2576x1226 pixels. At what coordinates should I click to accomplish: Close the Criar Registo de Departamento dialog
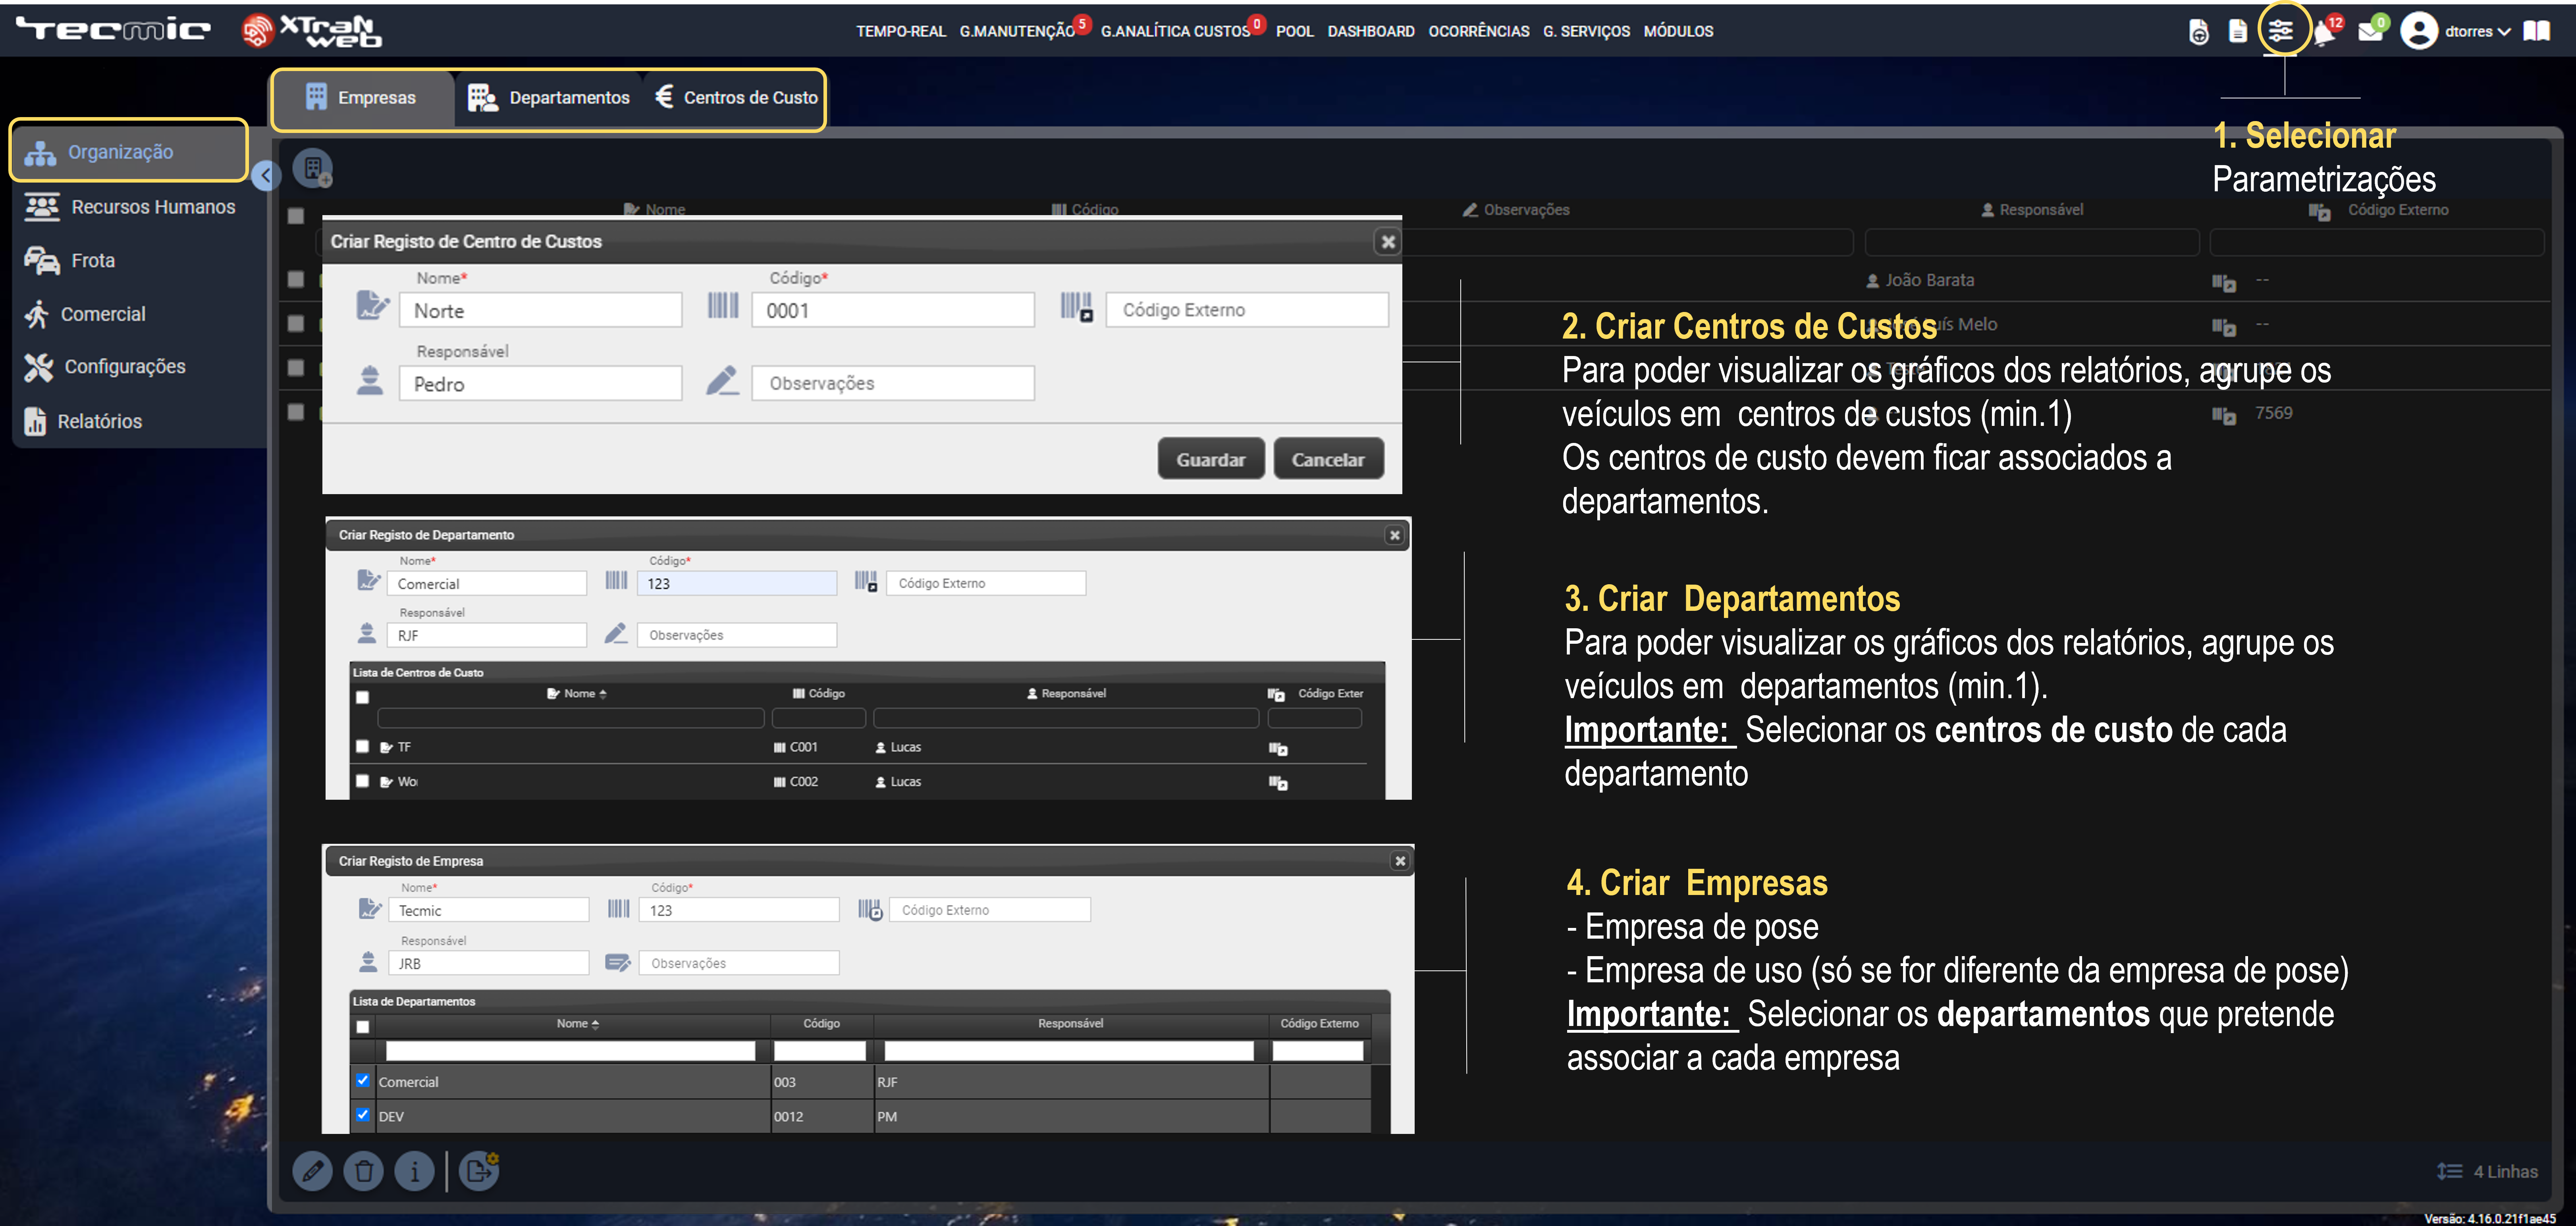click(x=1394, y=535)
